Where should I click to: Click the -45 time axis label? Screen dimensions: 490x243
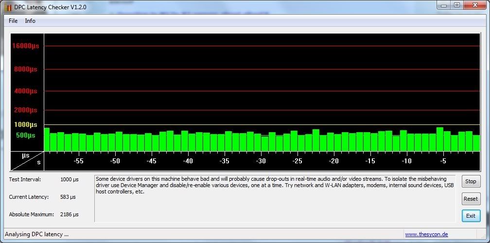point(152,161)
